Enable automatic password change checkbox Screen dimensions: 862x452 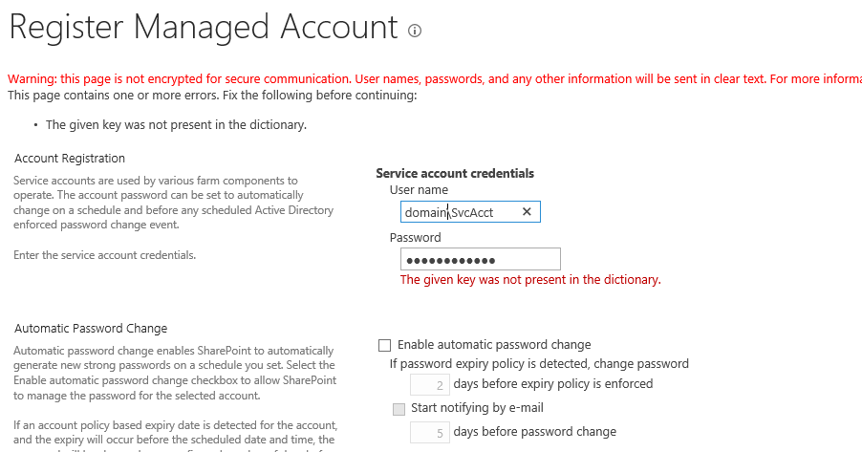tap(385, 345)
